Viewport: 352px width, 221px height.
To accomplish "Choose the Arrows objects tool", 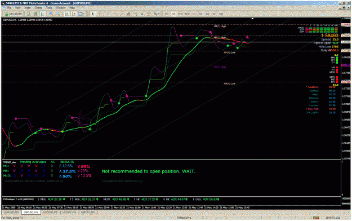I will tap(155, 14).
